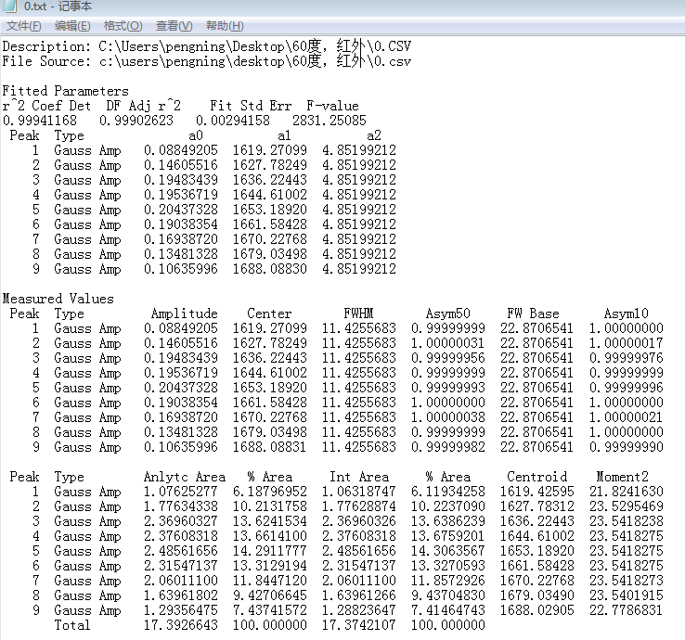Click Moment2 value 21.8241630

click(x=626, y=492)
